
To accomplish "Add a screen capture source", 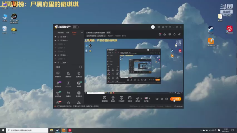I will click(105, 99).
